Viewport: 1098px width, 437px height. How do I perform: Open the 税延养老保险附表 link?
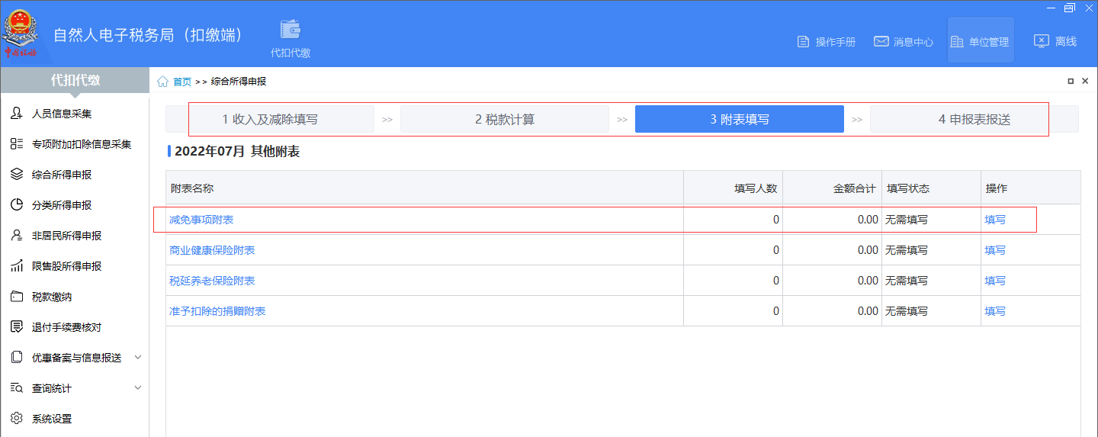point(212,281)
